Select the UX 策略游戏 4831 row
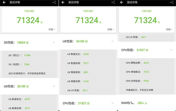The height and width of the screenshot is (111, 176). click(88, 72)
